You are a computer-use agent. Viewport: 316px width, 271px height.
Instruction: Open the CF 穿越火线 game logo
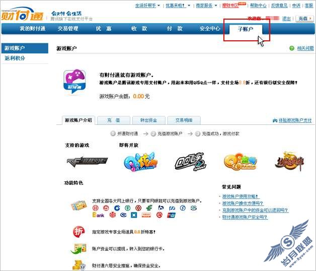click(87, 161)
